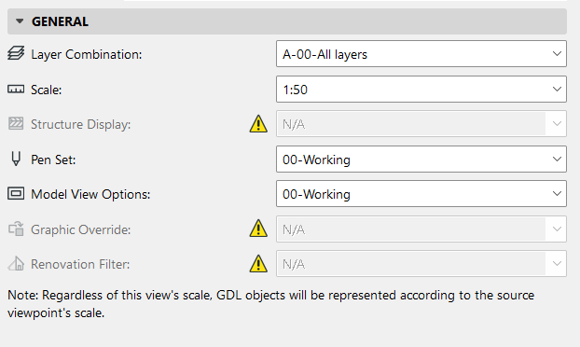Click the Model View Options icon

point(16,193)
